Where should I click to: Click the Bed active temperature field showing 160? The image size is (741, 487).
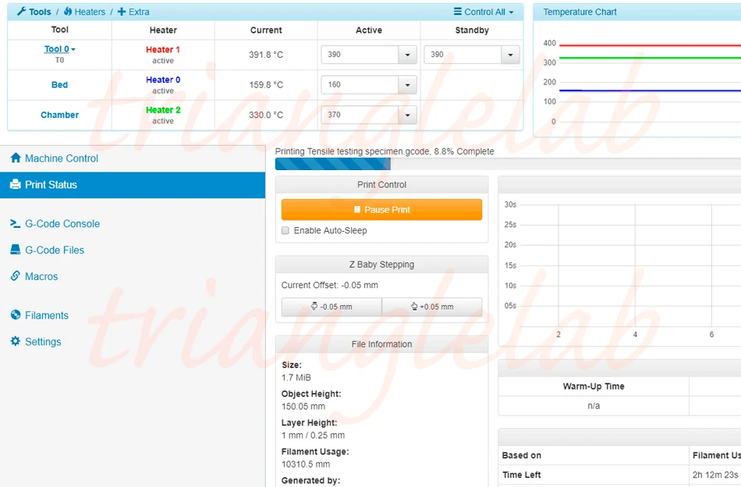[x=360, y=85]
